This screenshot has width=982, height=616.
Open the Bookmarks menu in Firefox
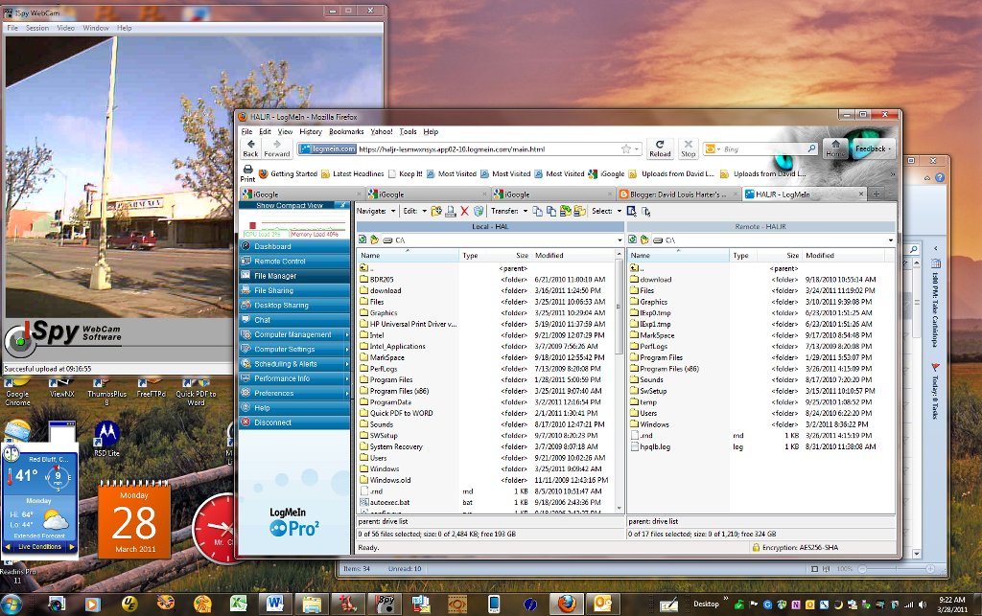pos(346,132)
